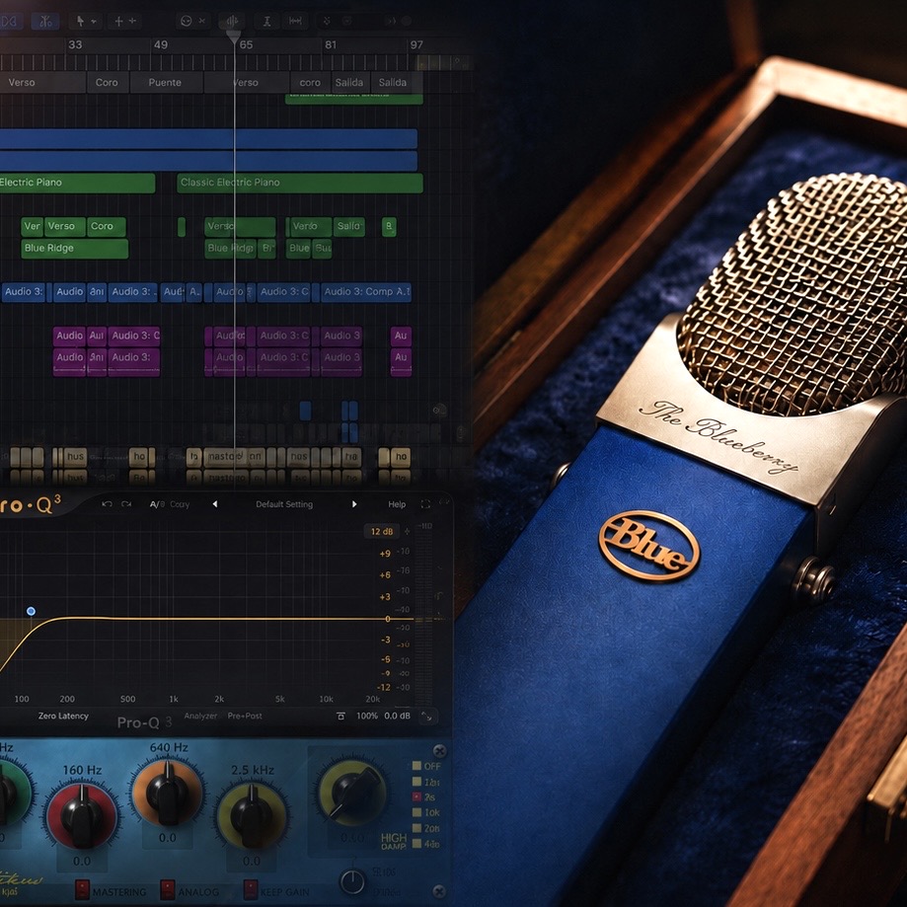
Task: Click the horizontal waveform zoom icon
Action: click(x=295, y=22)
